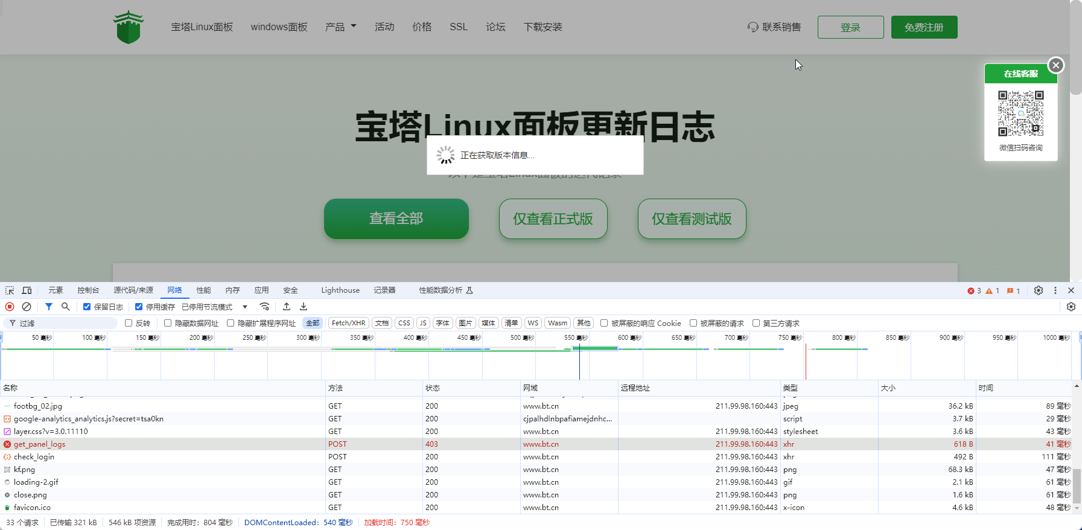Screen dimensions: 1082x530
Task: Click the headset contact-sales icon
Action: (753, 27)
